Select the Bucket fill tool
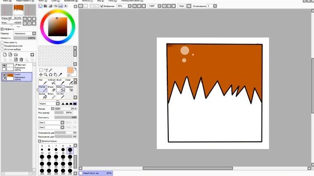 point(43,96)
